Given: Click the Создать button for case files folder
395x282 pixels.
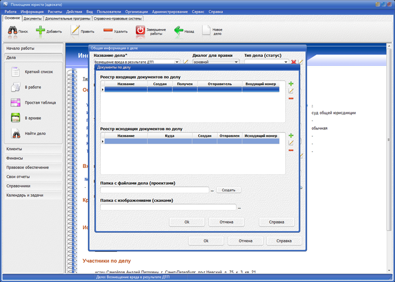Looking at the screenshot, I should click(228, 190).
